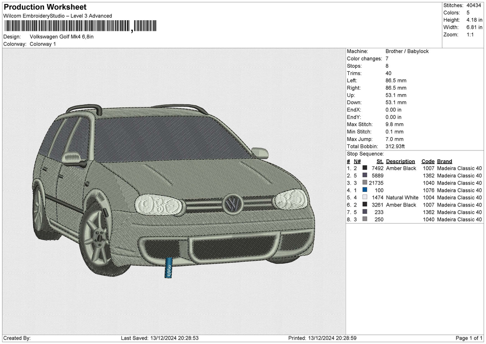
Task: Select 'Natural White' description in stop 5
Action: 402,198
